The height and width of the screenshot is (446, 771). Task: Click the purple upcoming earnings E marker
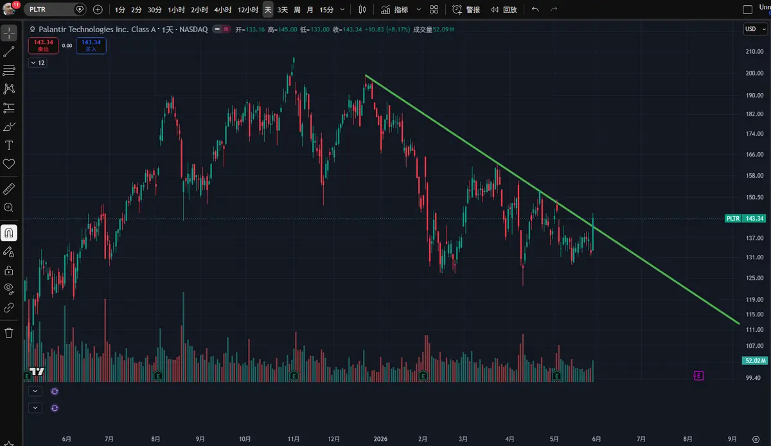699,375
